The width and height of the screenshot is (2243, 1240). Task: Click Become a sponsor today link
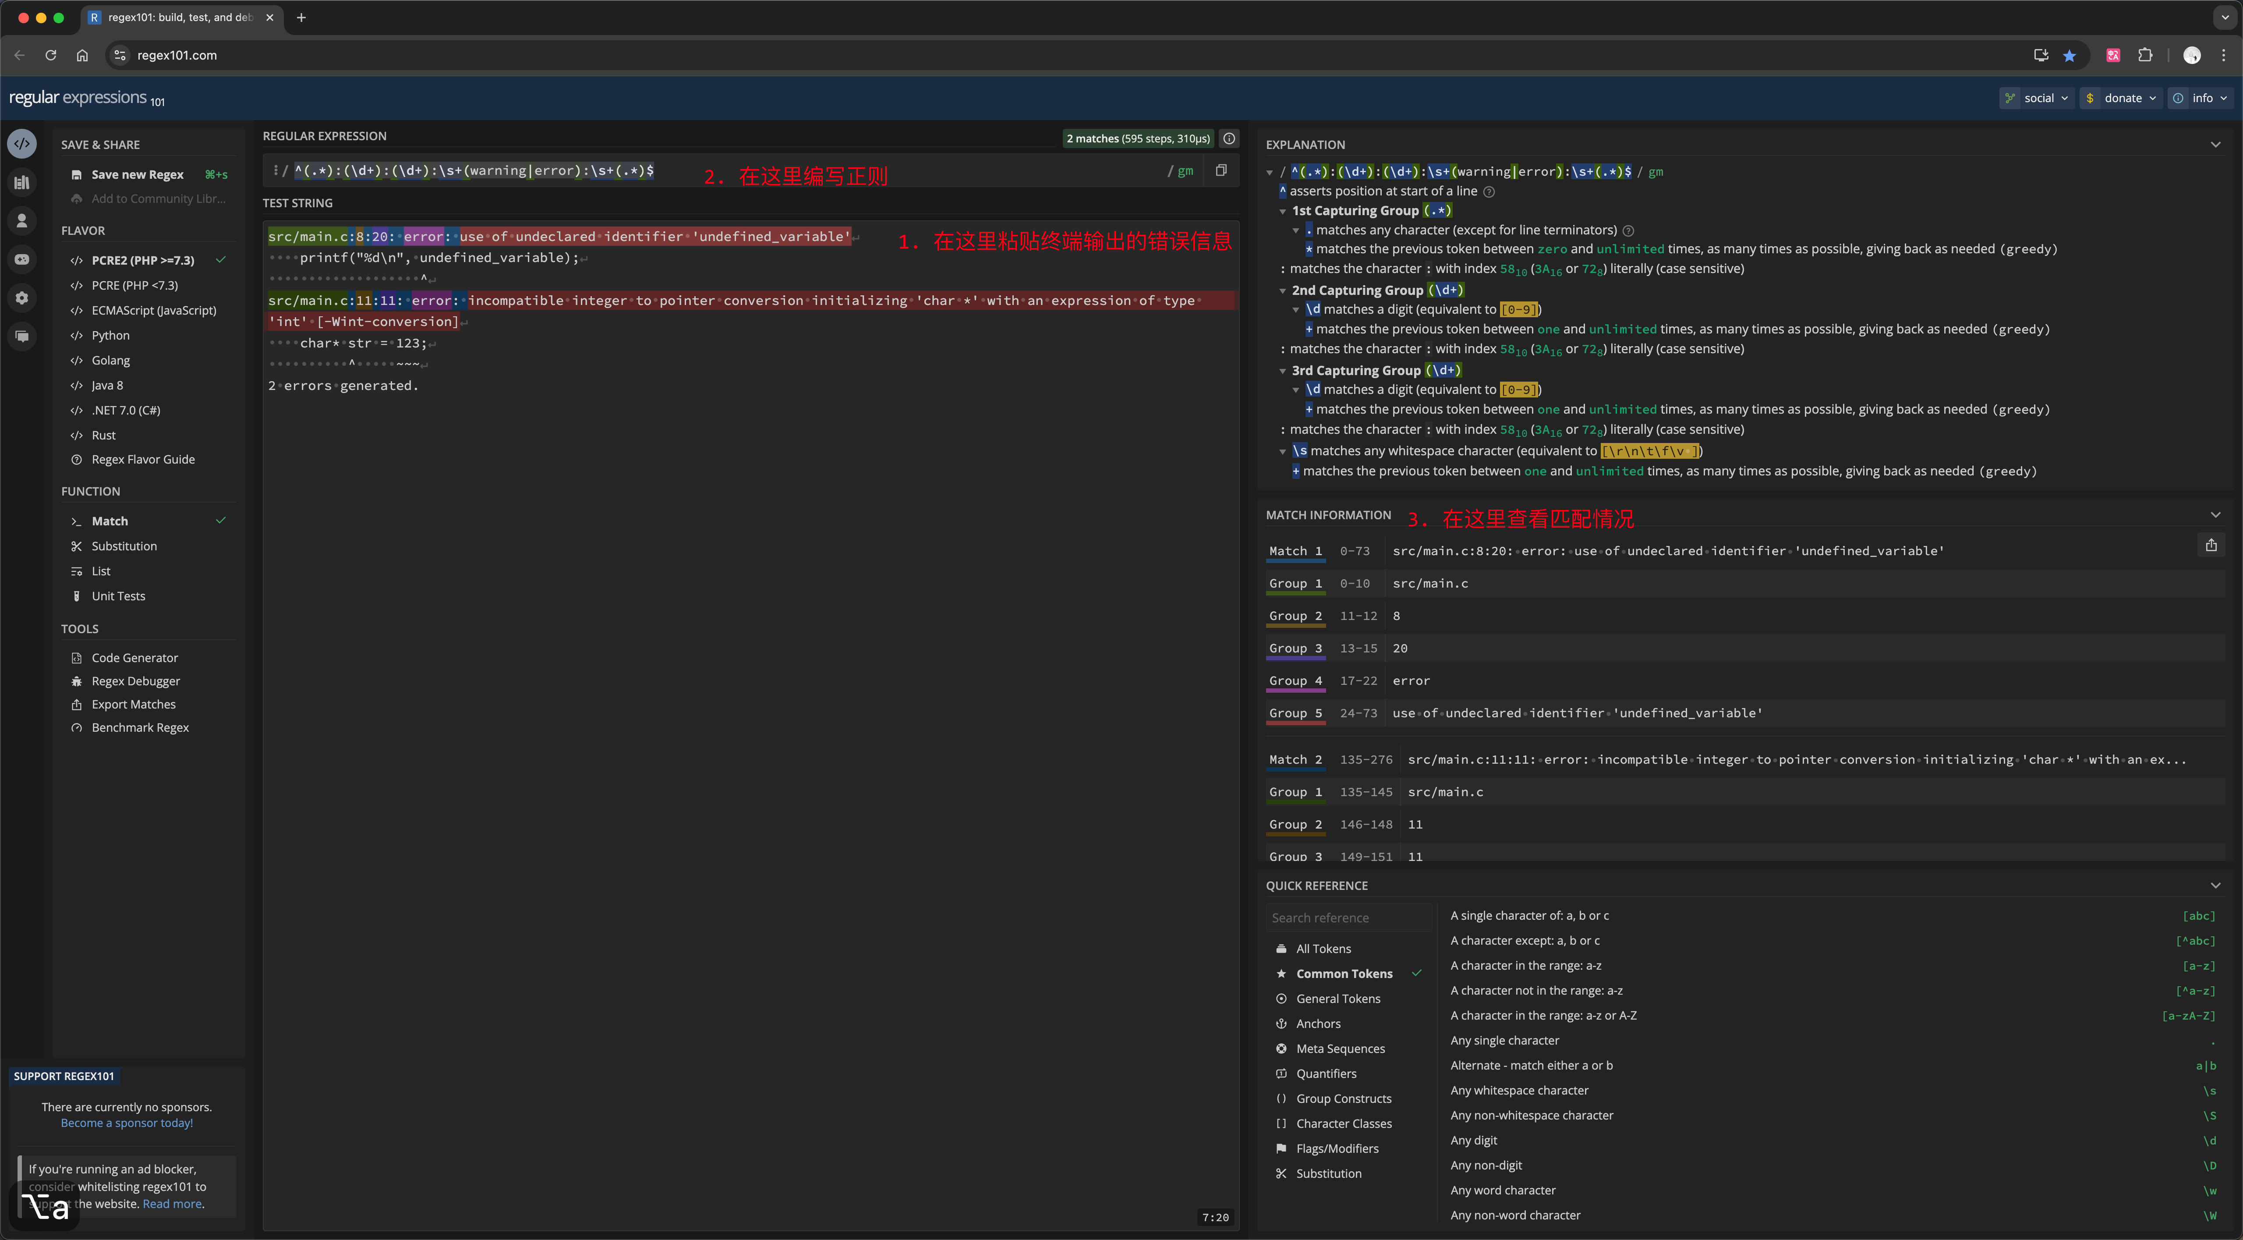pos(127,1123)
